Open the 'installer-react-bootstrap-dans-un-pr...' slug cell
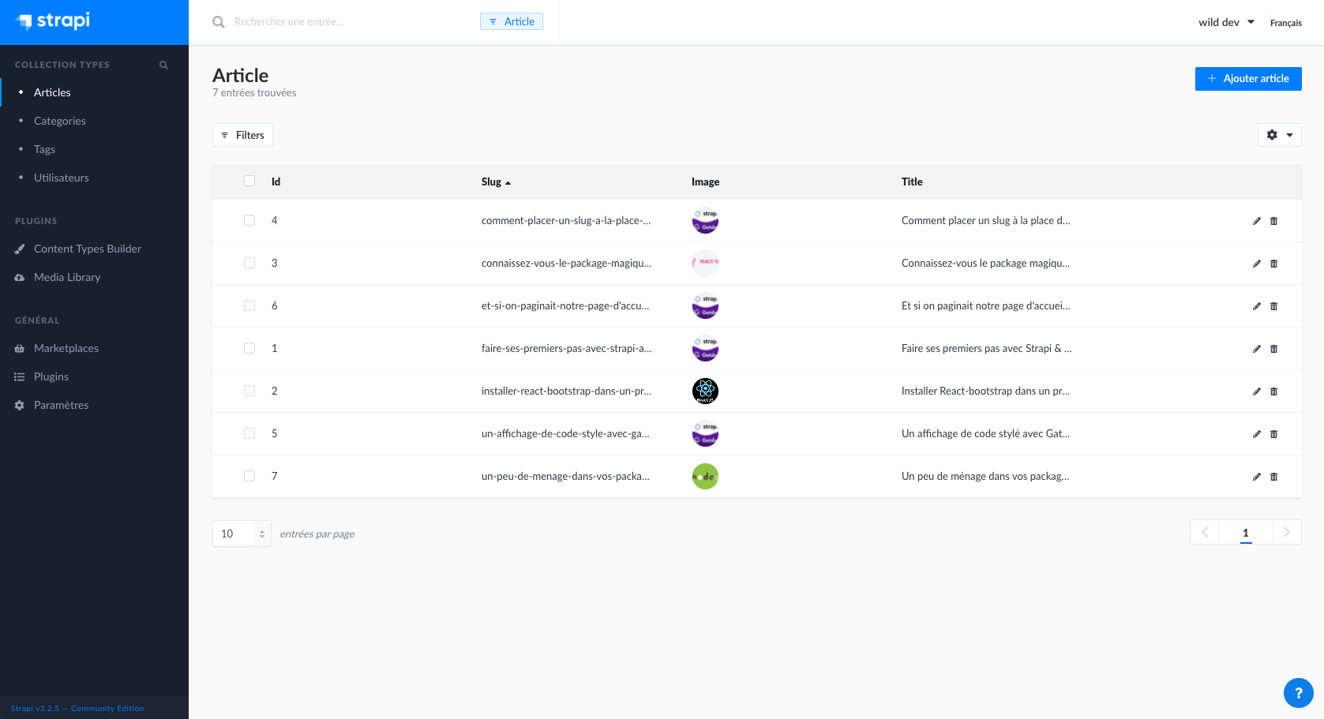1324x719 pixels. coord(566,391)
